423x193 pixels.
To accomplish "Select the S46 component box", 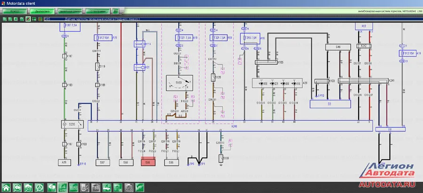I will [338, 47].
